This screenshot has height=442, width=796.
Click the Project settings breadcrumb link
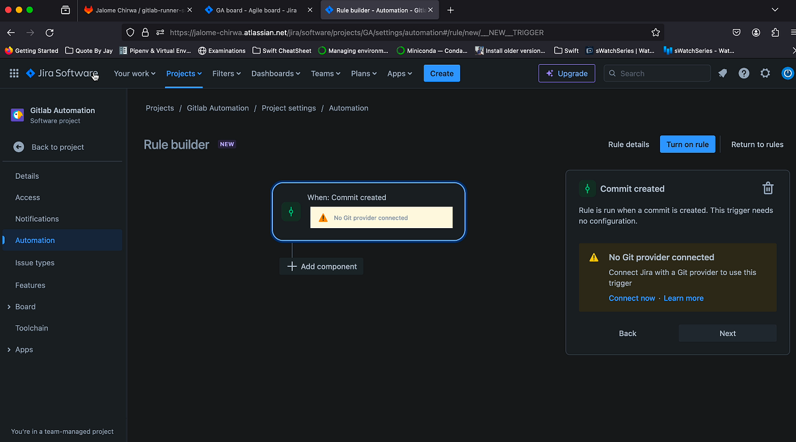point(289,108)
